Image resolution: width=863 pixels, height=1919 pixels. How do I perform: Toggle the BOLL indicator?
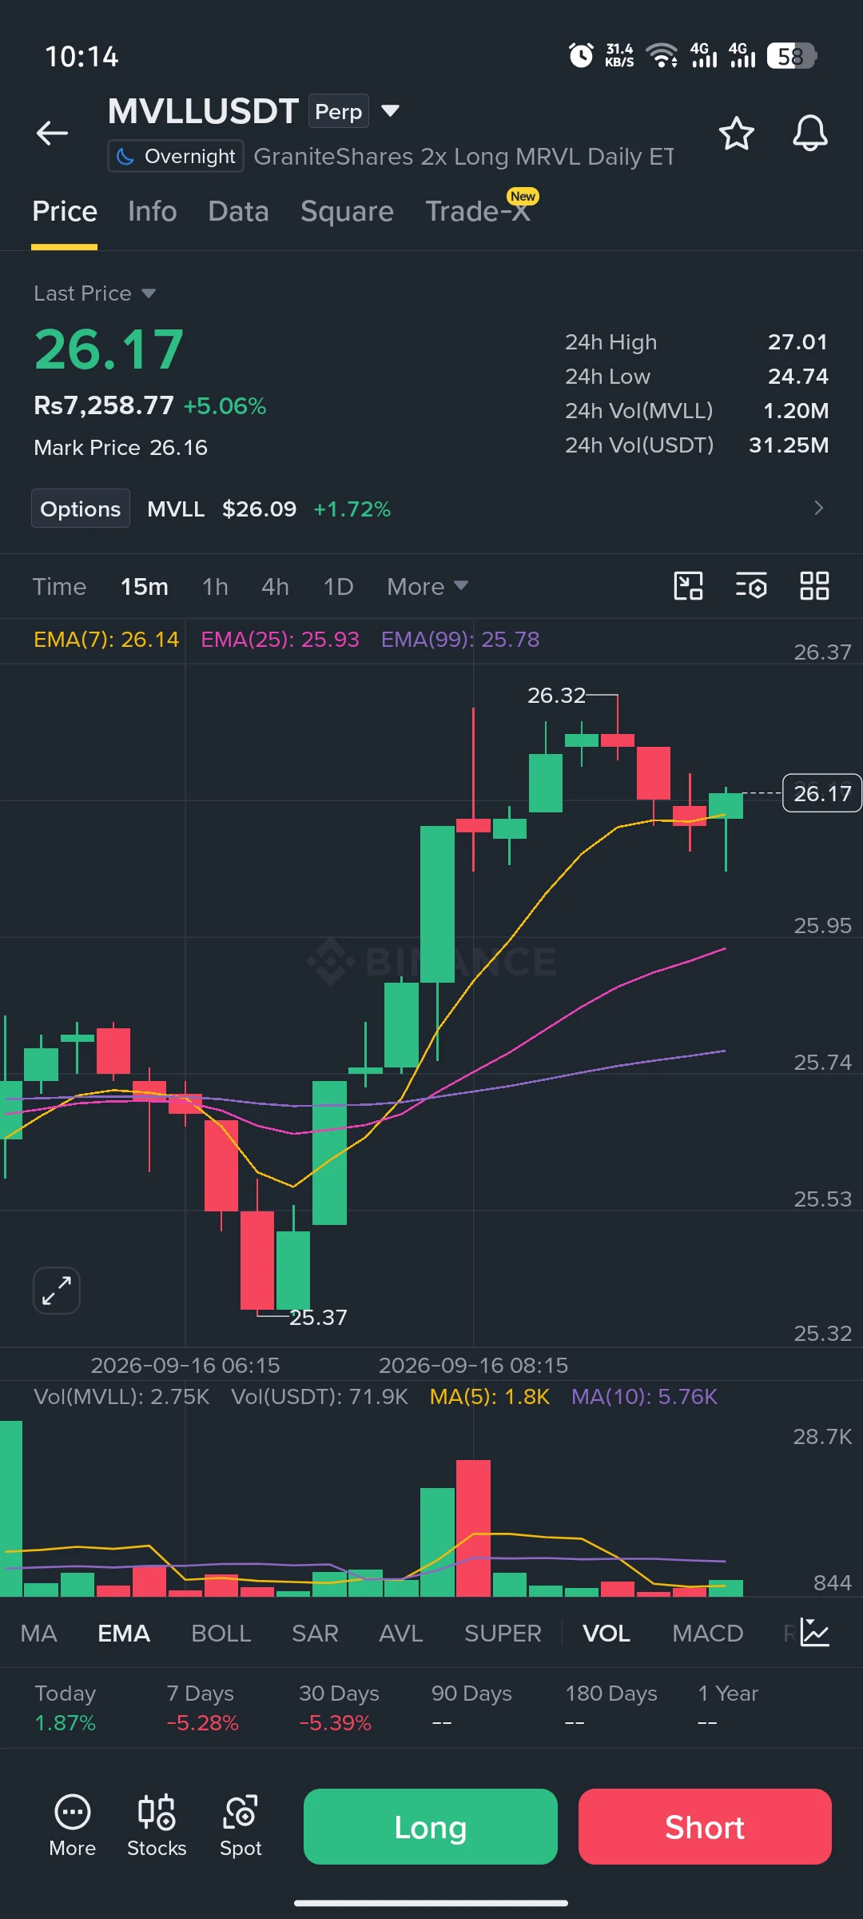(x=221, y=1633)
